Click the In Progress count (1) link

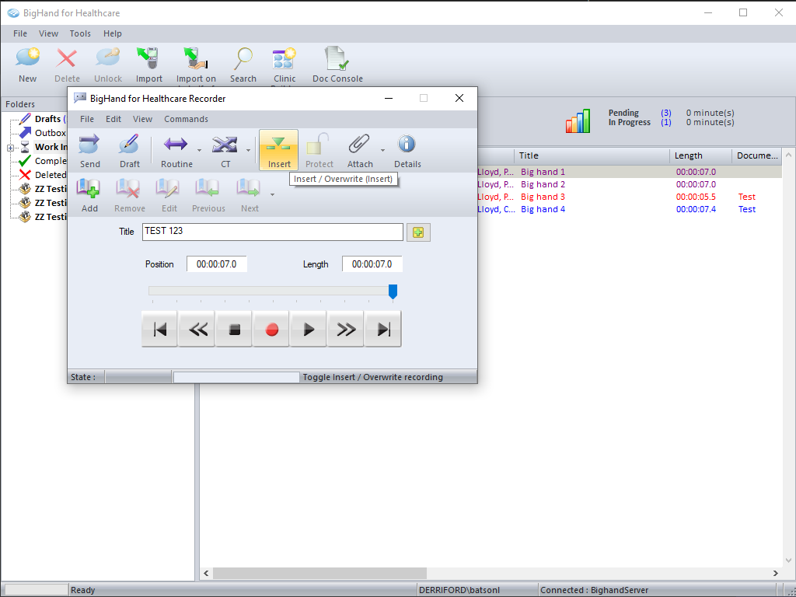tap(666, 122)
